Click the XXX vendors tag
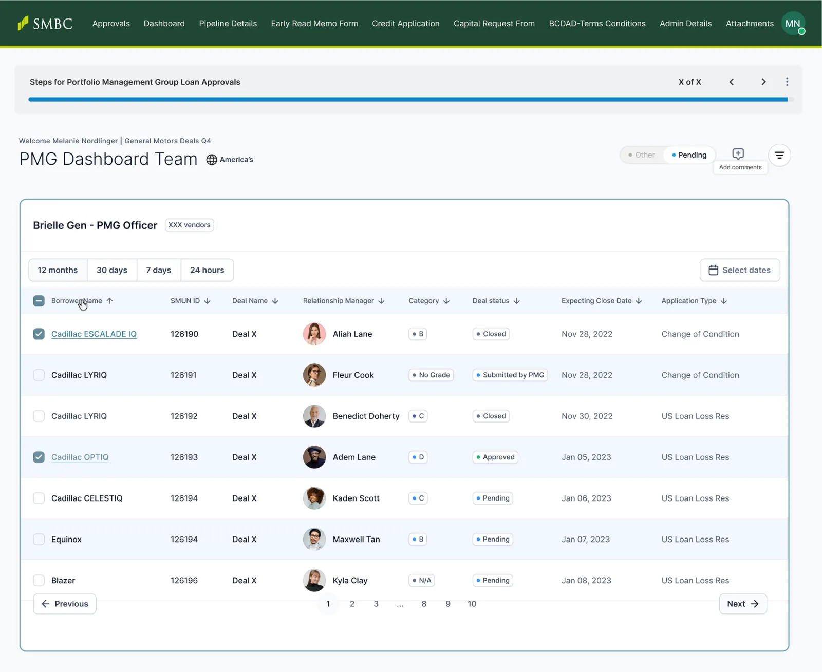822x672 pixels. coord(189,225)
